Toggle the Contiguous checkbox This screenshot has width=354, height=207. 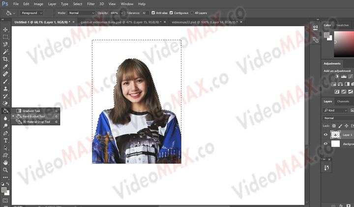(x=171, y=13)
